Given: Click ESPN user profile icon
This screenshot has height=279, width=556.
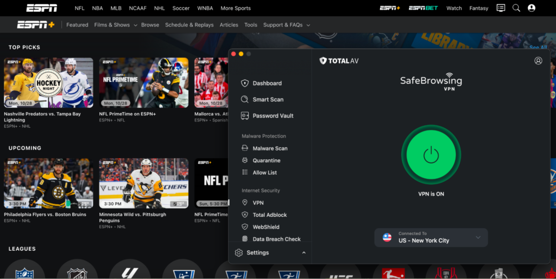Looking at the screenshot, I should point(531,8).
